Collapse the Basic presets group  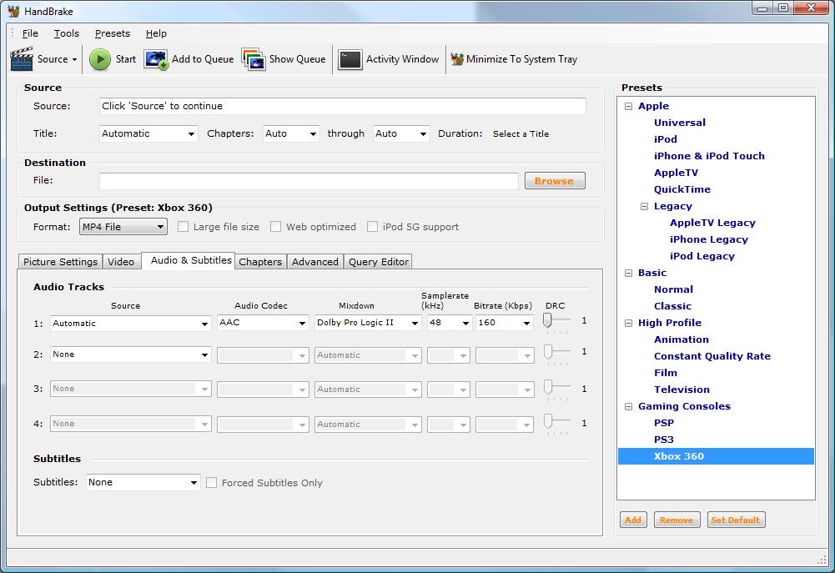coord(628,273)
